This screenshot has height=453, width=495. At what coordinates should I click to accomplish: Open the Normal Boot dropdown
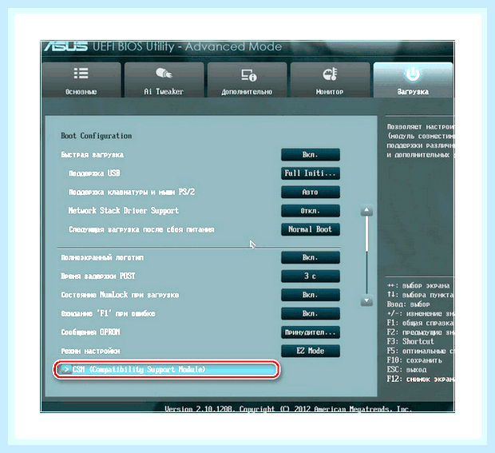click(311, 229)
